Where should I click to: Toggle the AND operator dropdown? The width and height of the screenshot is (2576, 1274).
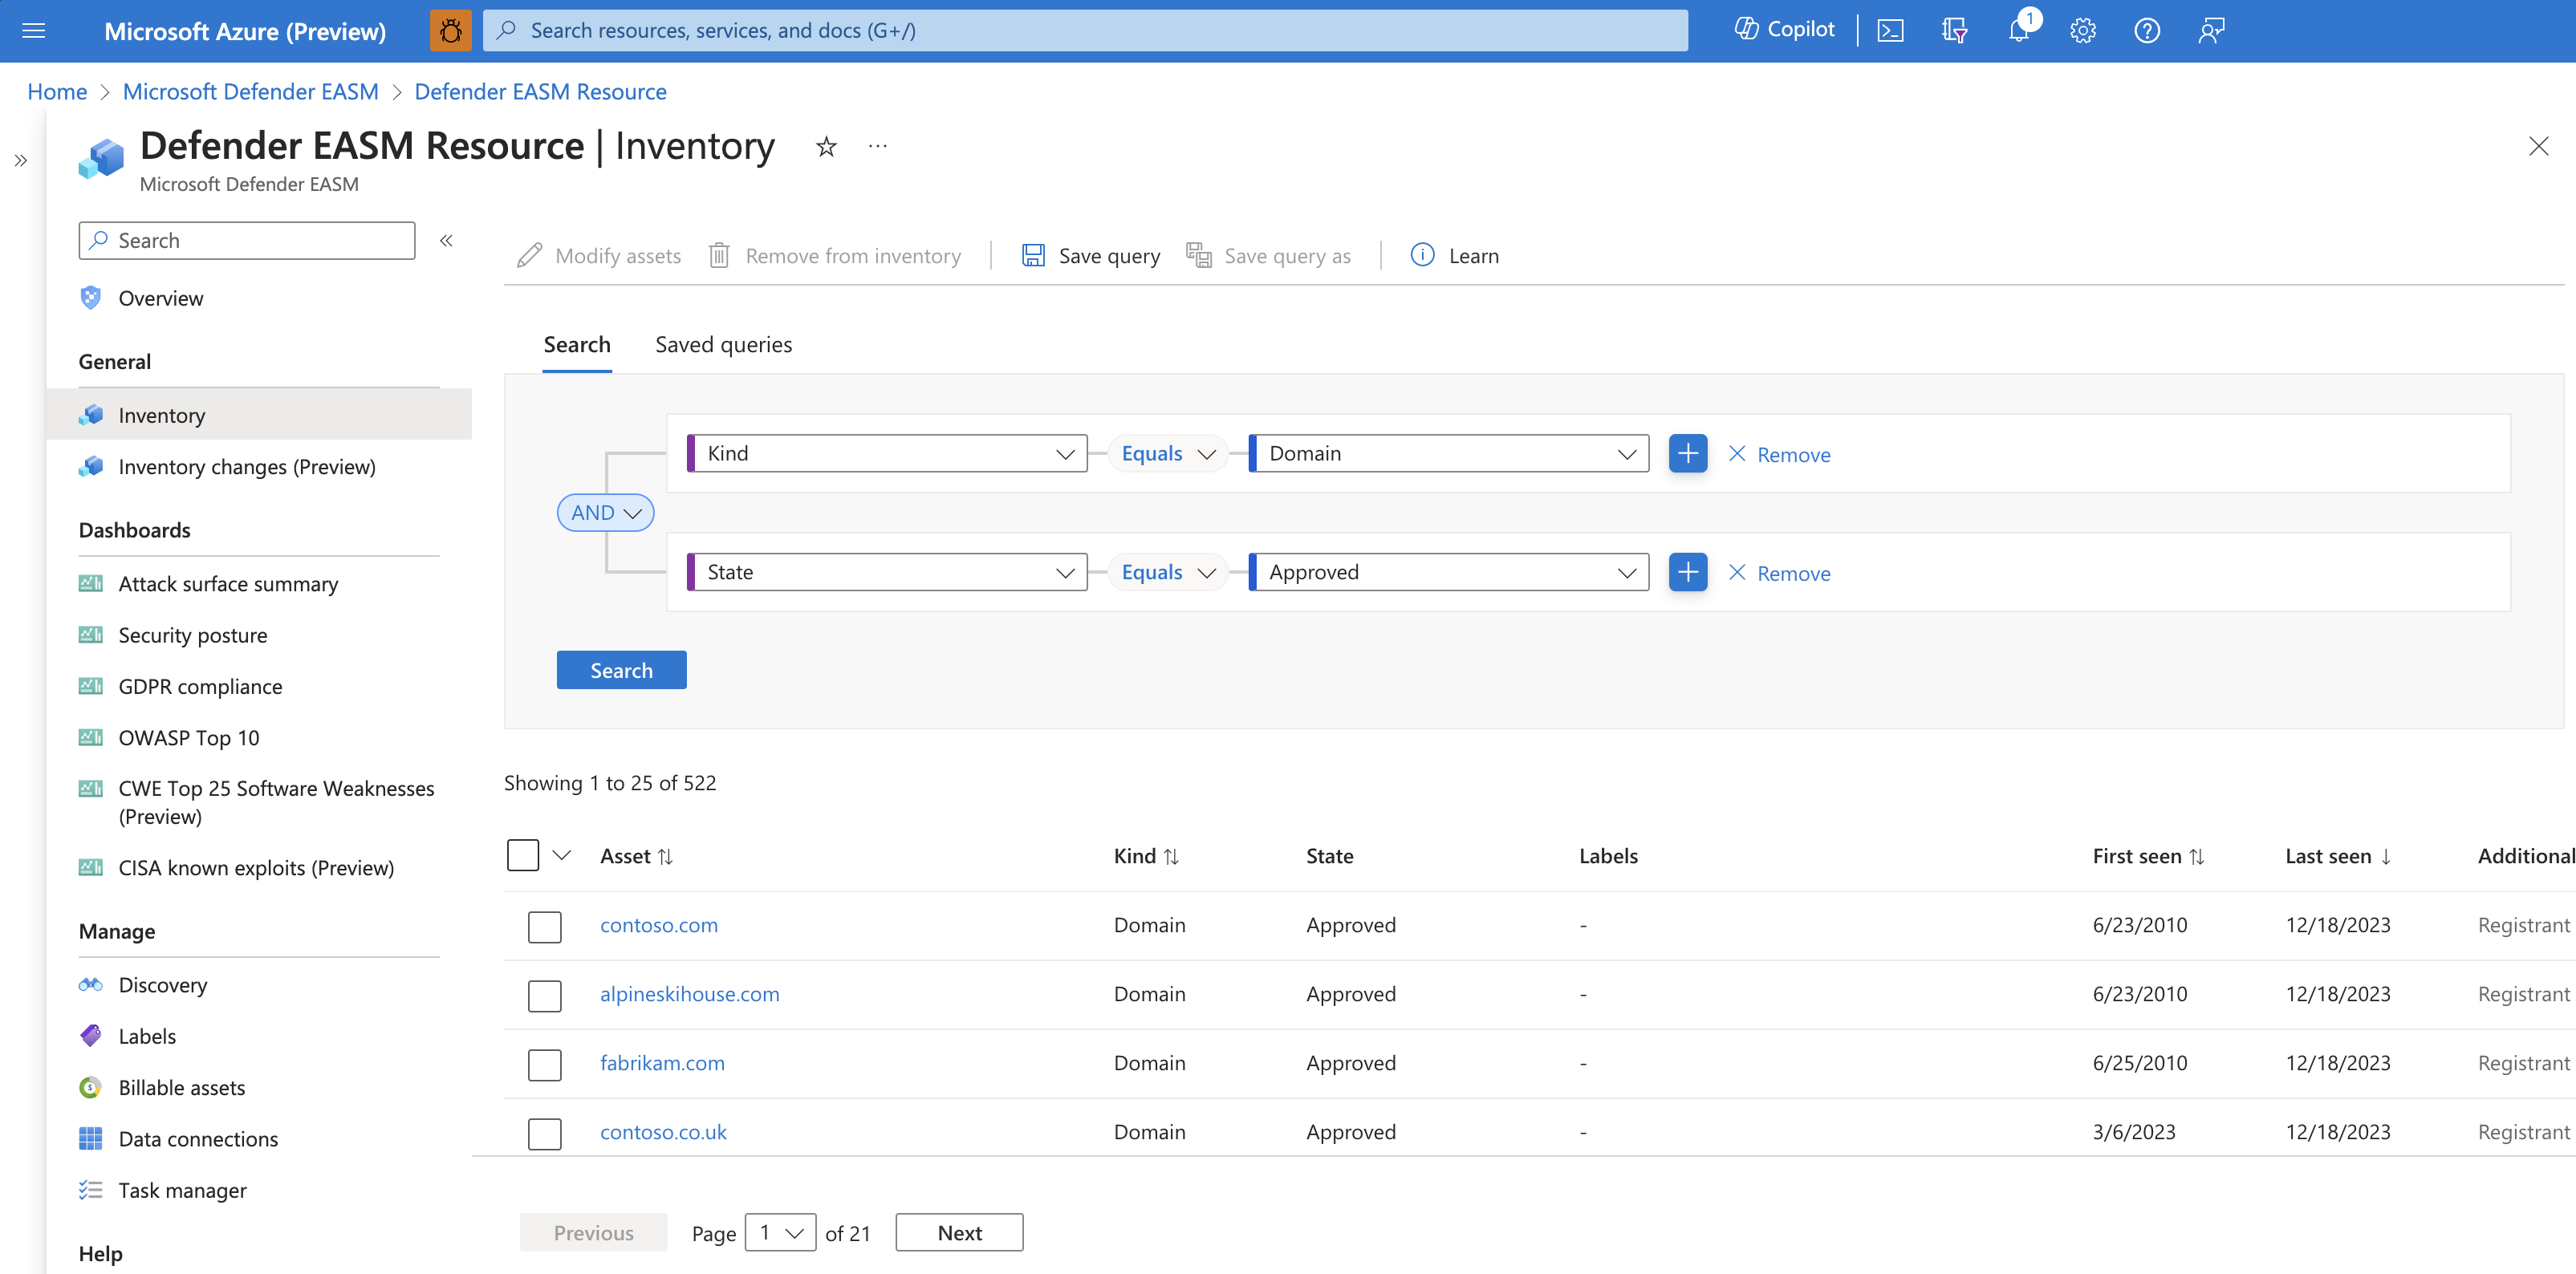(603, 512)
